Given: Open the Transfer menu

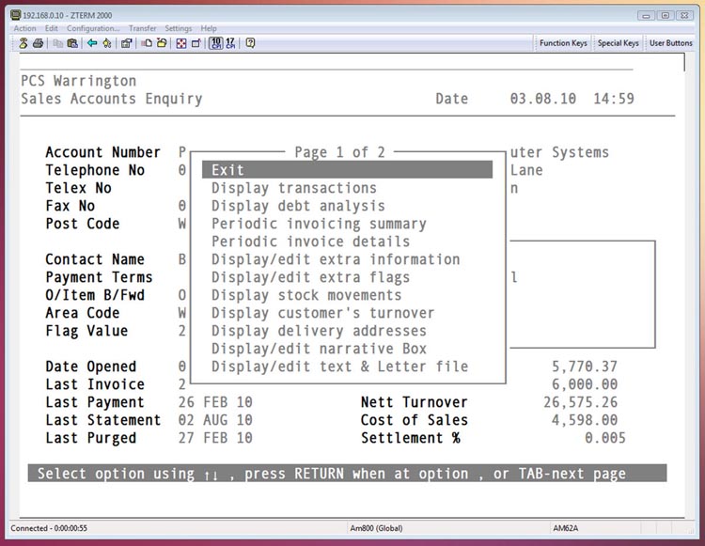Looking at the screenshot, I should 143,28.
